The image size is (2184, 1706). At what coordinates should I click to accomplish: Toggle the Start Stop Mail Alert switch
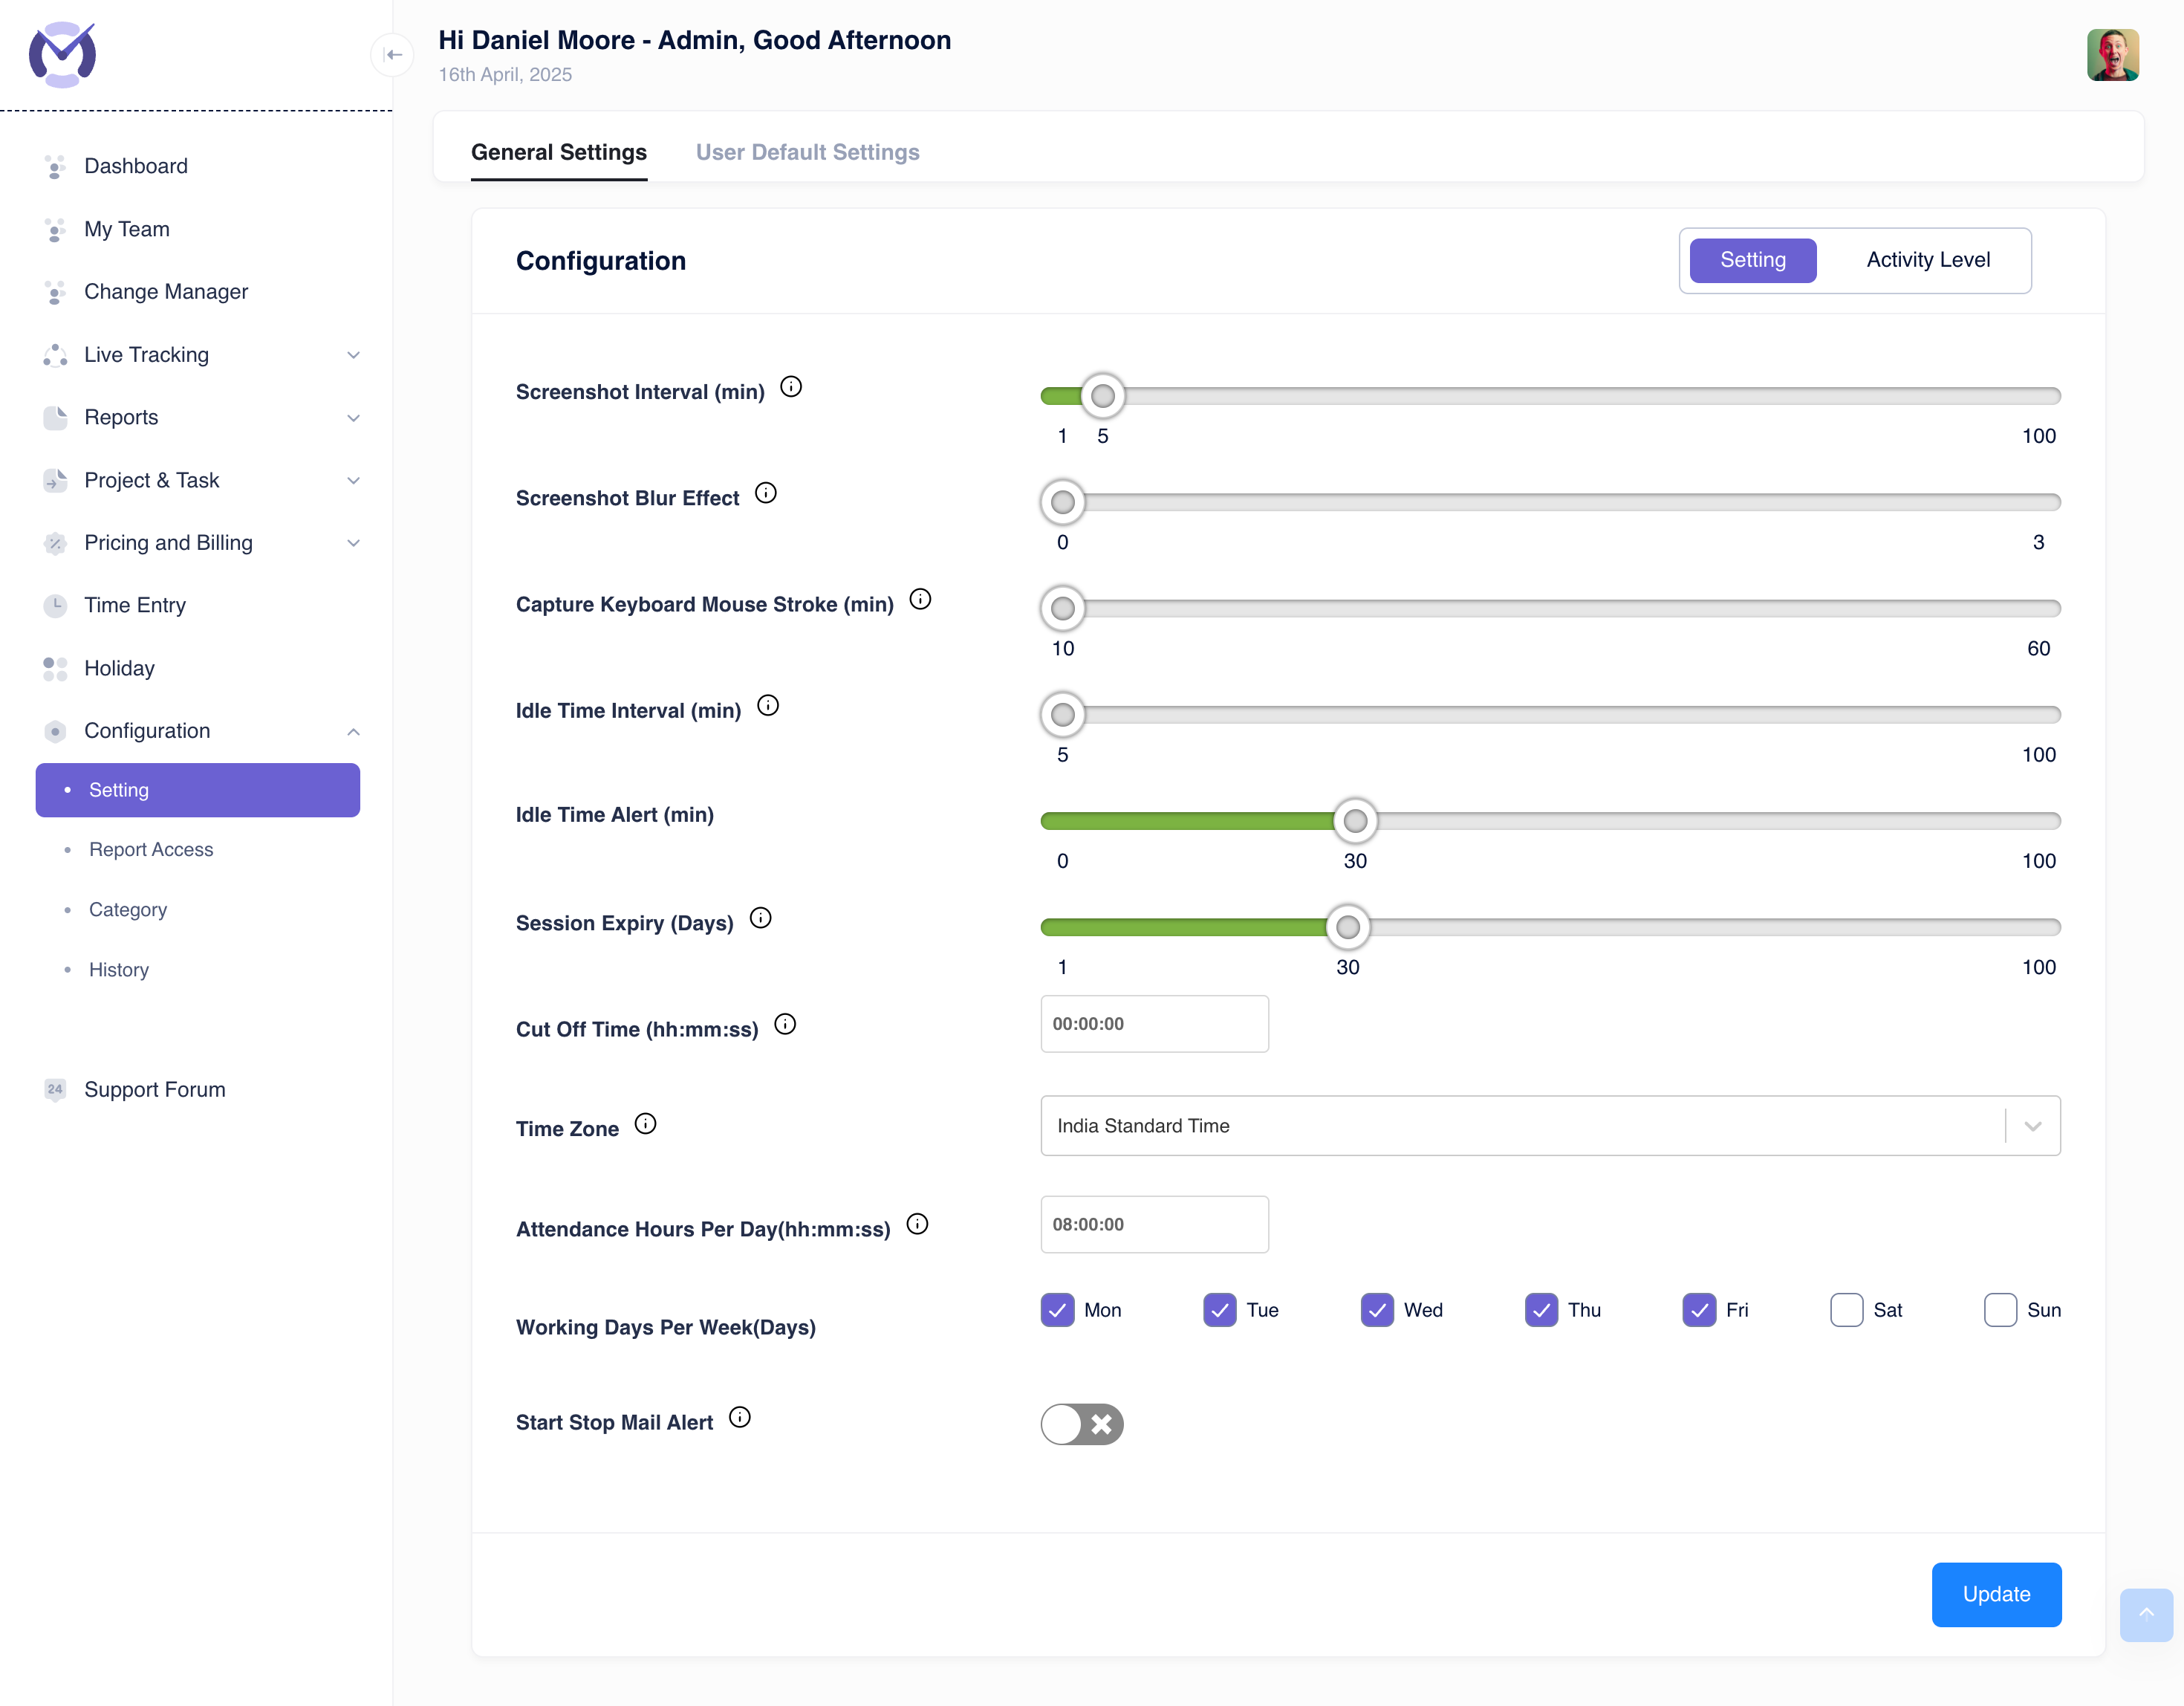pos(1082,1424)
